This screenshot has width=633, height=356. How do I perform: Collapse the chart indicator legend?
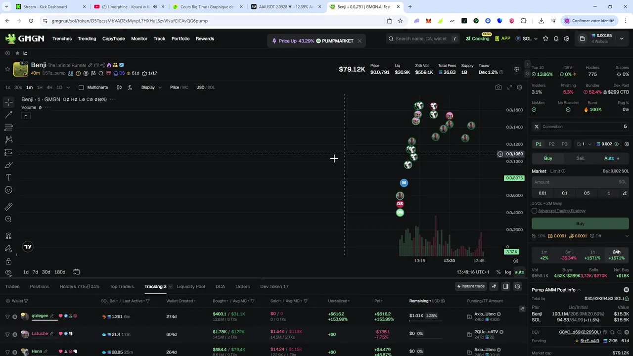coord(26,116)
